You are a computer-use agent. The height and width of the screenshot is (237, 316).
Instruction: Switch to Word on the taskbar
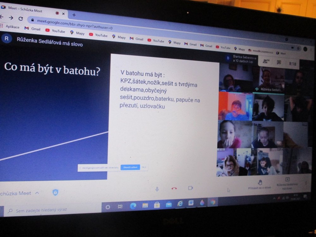tap(191, 203)
